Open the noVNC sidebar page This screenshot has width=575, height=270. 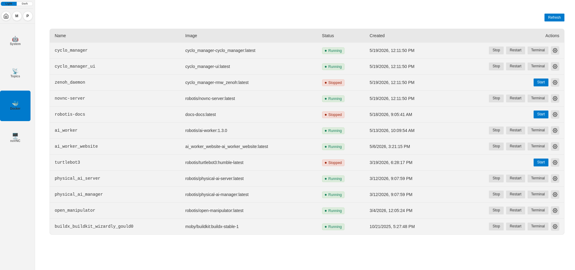(x=15, y=138)
